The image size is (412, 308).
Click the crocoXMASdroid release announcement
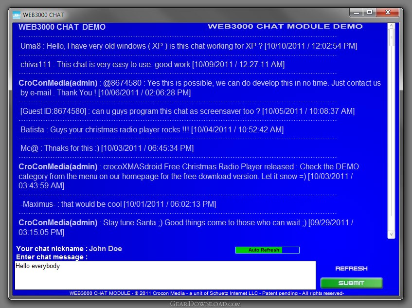(189, 176)
